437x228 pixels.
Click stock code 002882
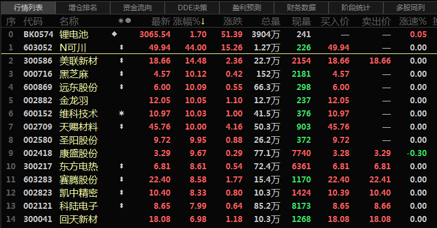coord(38,100)
